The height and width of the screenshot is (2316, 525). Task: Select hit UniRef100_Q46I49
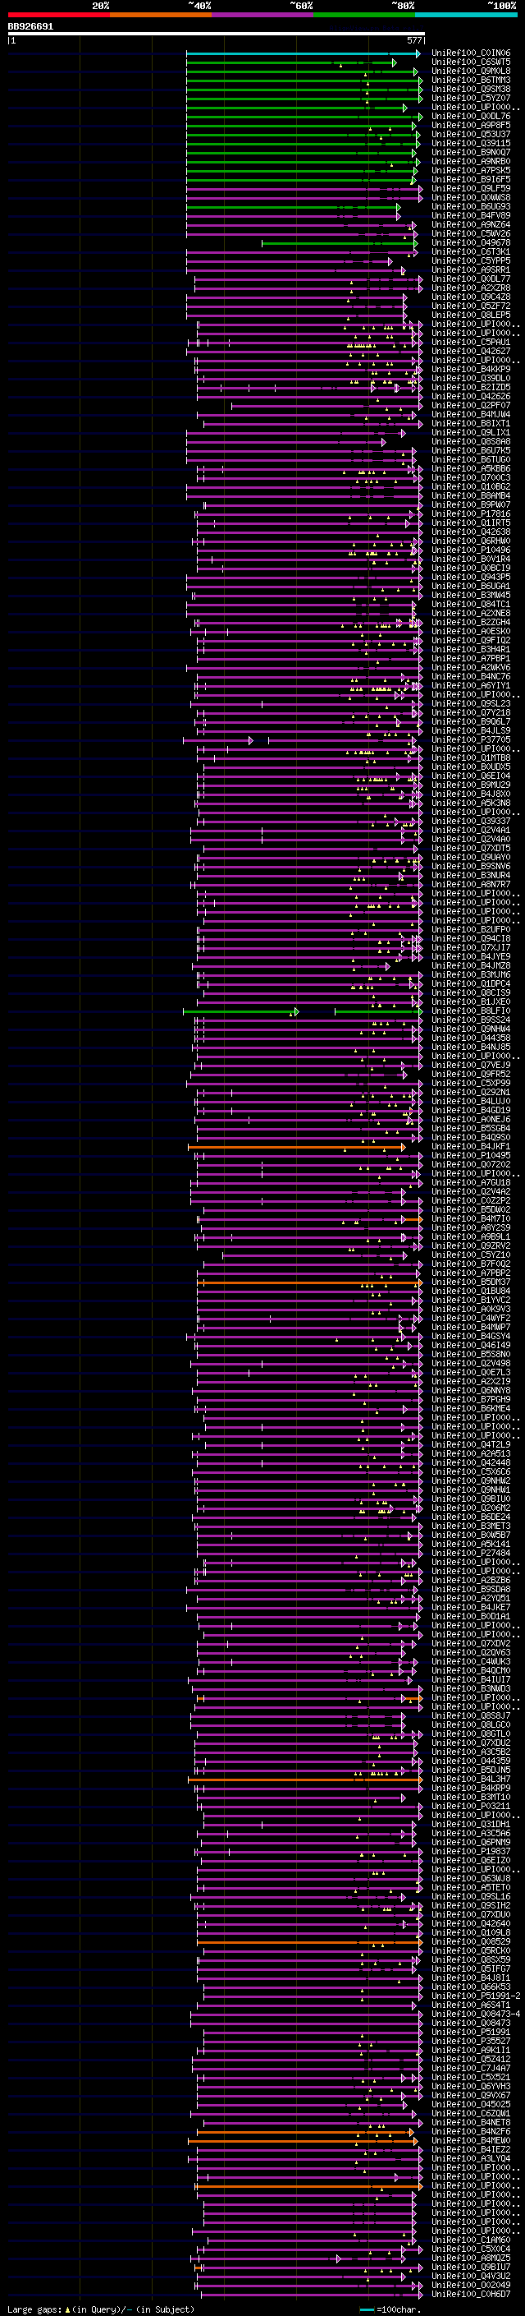(471, 1345)
